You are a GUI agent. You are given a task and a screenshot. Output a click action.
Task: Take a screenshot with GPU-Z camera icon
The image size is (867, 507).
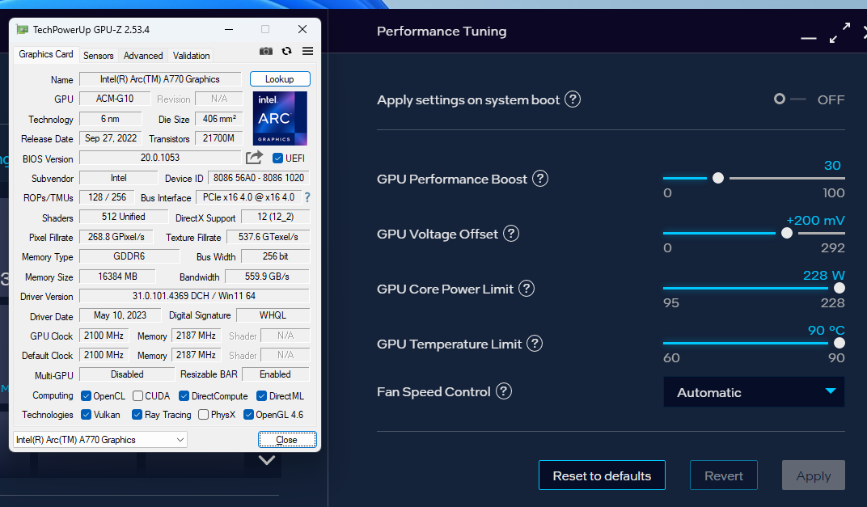coord(266,52)
